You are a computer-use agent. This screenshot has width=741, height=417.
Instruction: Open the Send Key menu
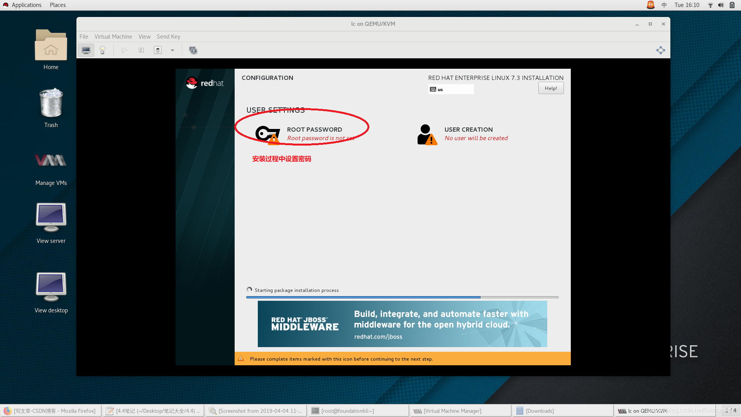click(x=168, y=37)
